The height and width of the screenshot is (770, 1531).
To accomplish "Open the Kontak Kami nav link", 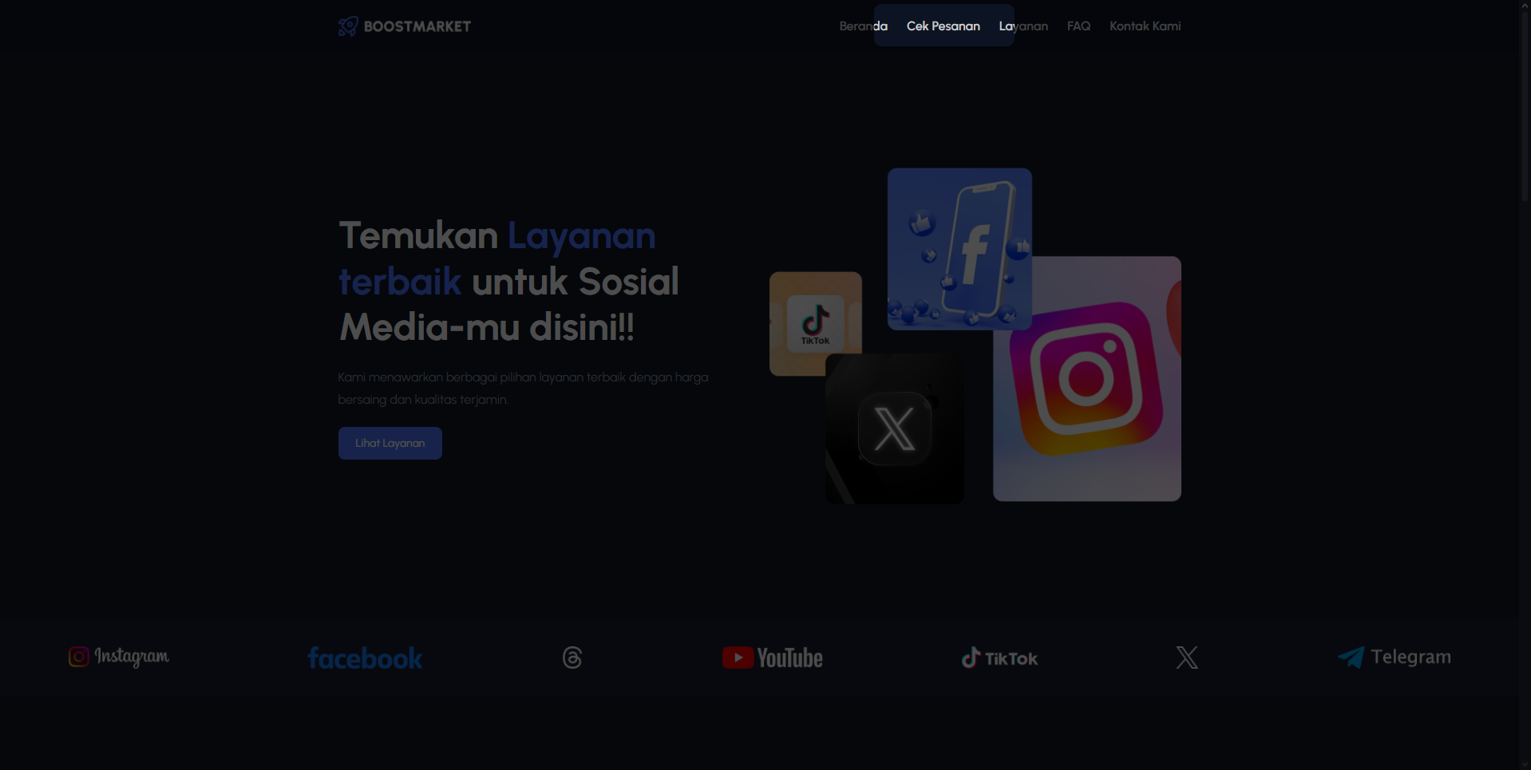I will pos(1145,26).
